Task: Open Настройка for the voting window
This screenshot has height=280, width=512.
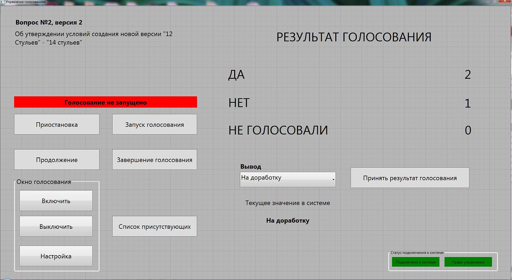Action: pyautogui.click(x=56, y=256)
